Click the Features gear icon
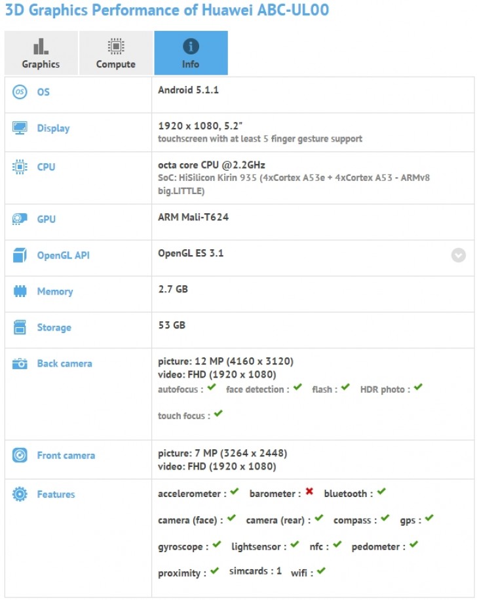The height and width of the screenshot is (600, 477). (x=20, y=494)
